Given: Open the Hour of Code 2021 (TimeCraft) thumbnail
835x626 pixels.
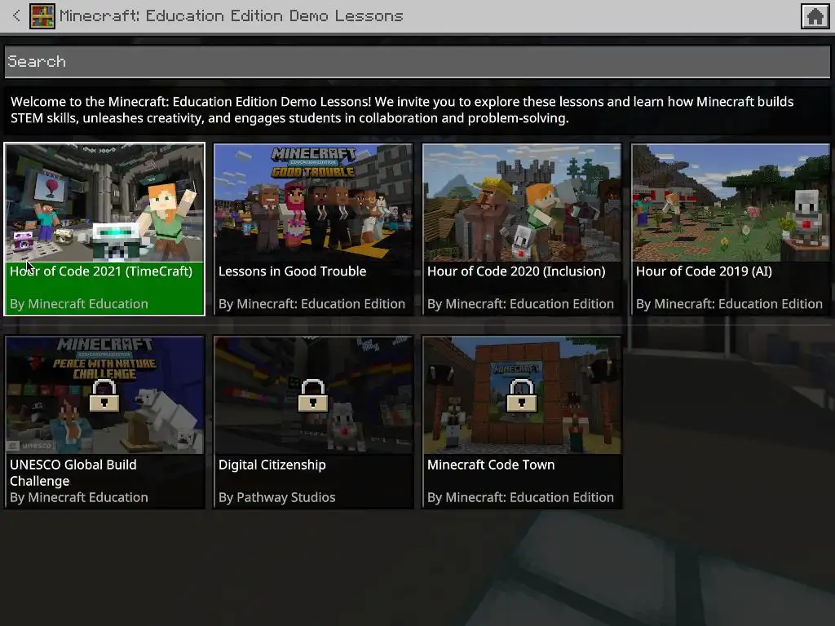Looking at the screenshot, I should (x=104, y=203).
